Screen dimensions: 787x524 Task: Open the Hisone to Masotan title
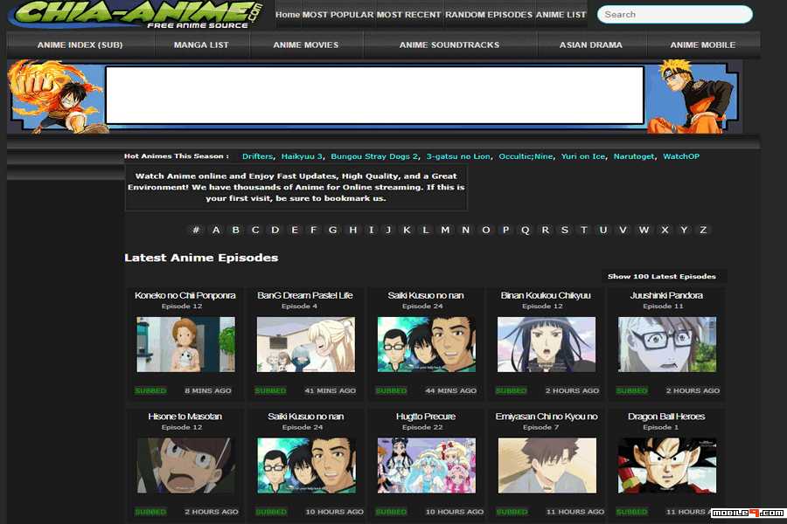pos(185,417)
